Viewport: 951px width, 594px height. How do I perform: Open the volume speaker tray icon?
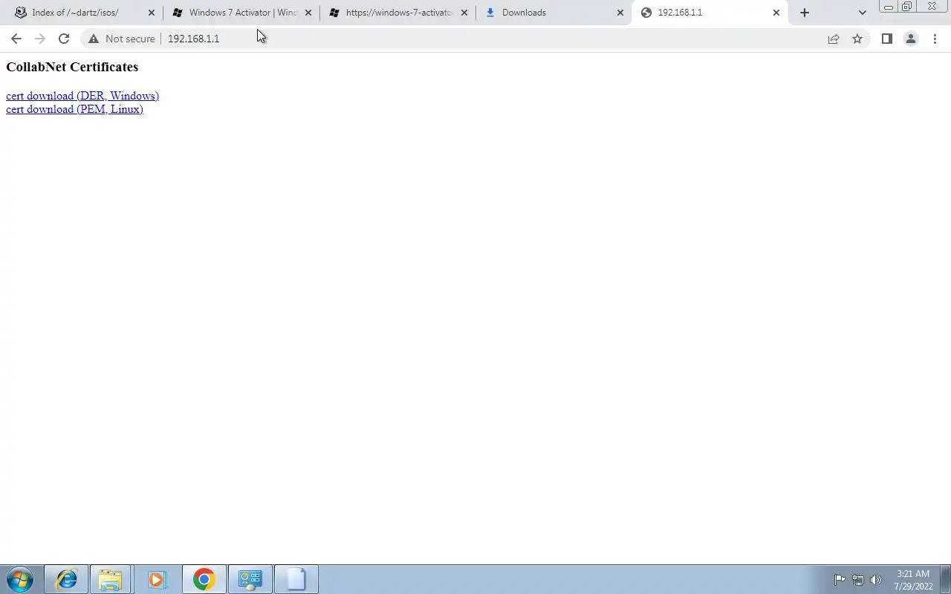click(x=875, y=580)
